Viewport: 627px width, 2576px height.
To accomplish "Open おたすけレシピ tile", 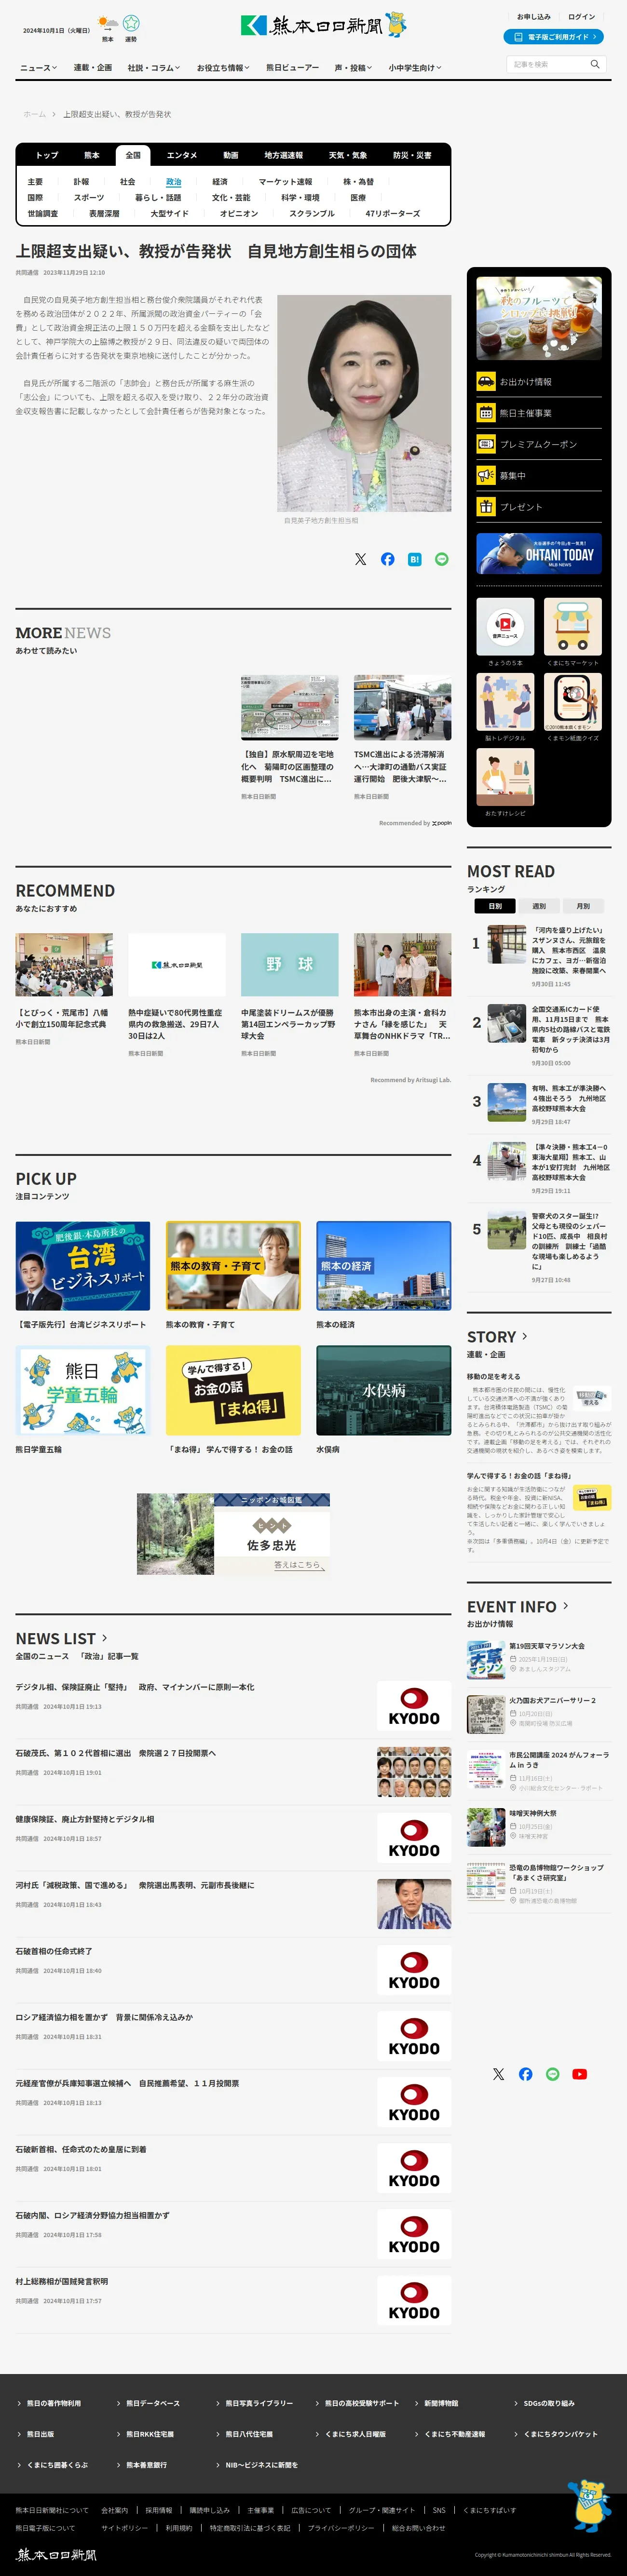I will (x=505, y=776).
